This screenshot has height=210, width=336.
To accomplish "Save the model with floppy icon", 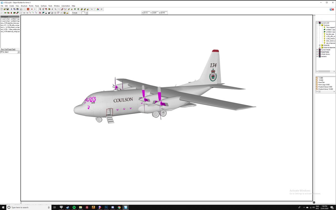I will [8, 9].
